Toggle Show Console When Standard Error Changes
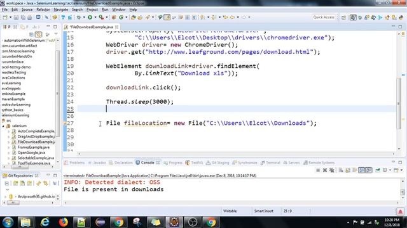 coord(369,170)
